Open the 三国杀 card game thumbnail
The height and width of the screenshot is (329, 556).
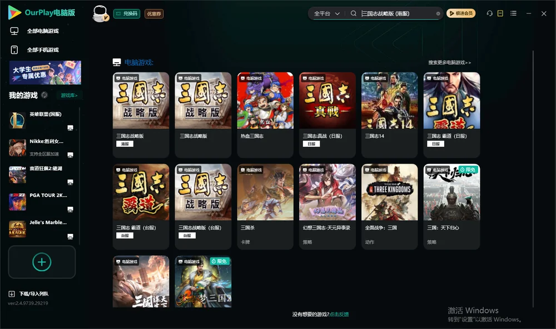(265, 192)
